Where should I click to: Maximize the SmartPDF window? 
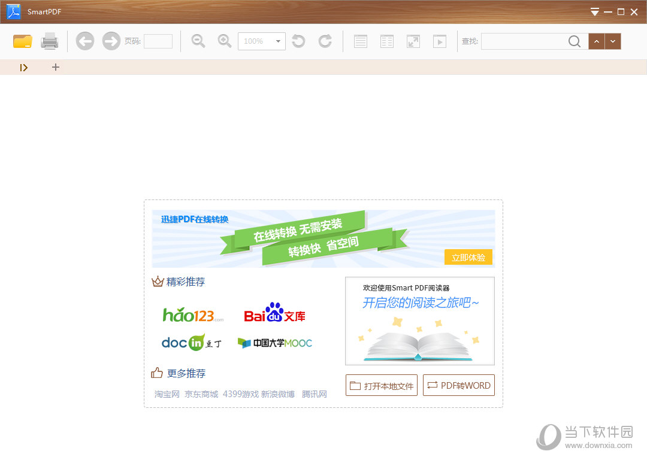coord(621,12)
